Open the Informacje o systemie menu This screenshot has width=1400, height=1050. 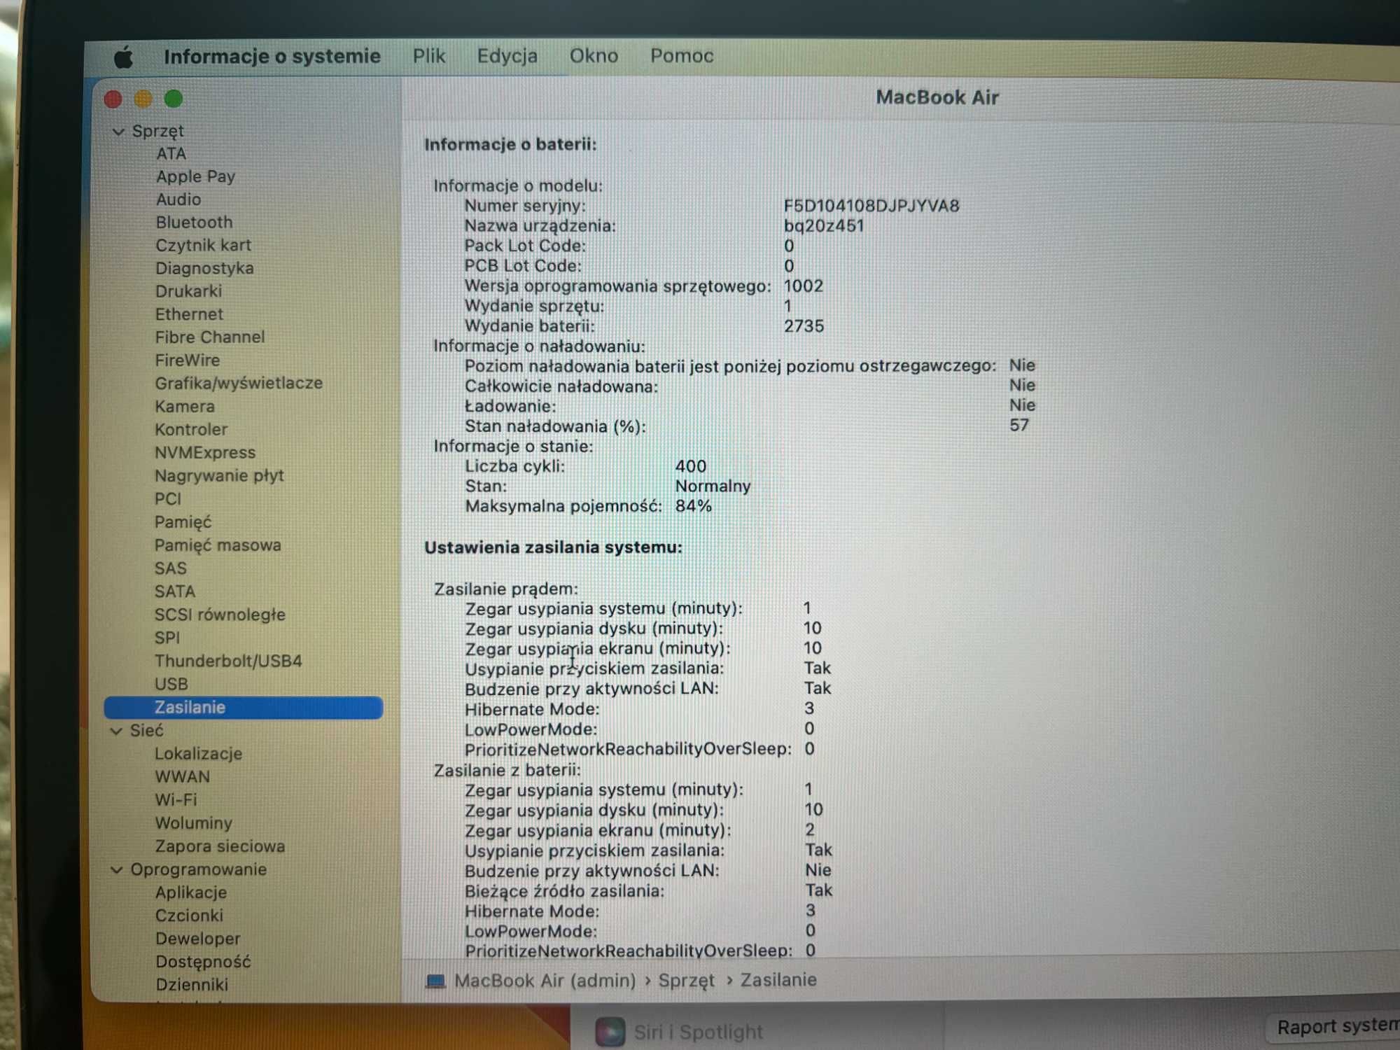pos(272,56)
